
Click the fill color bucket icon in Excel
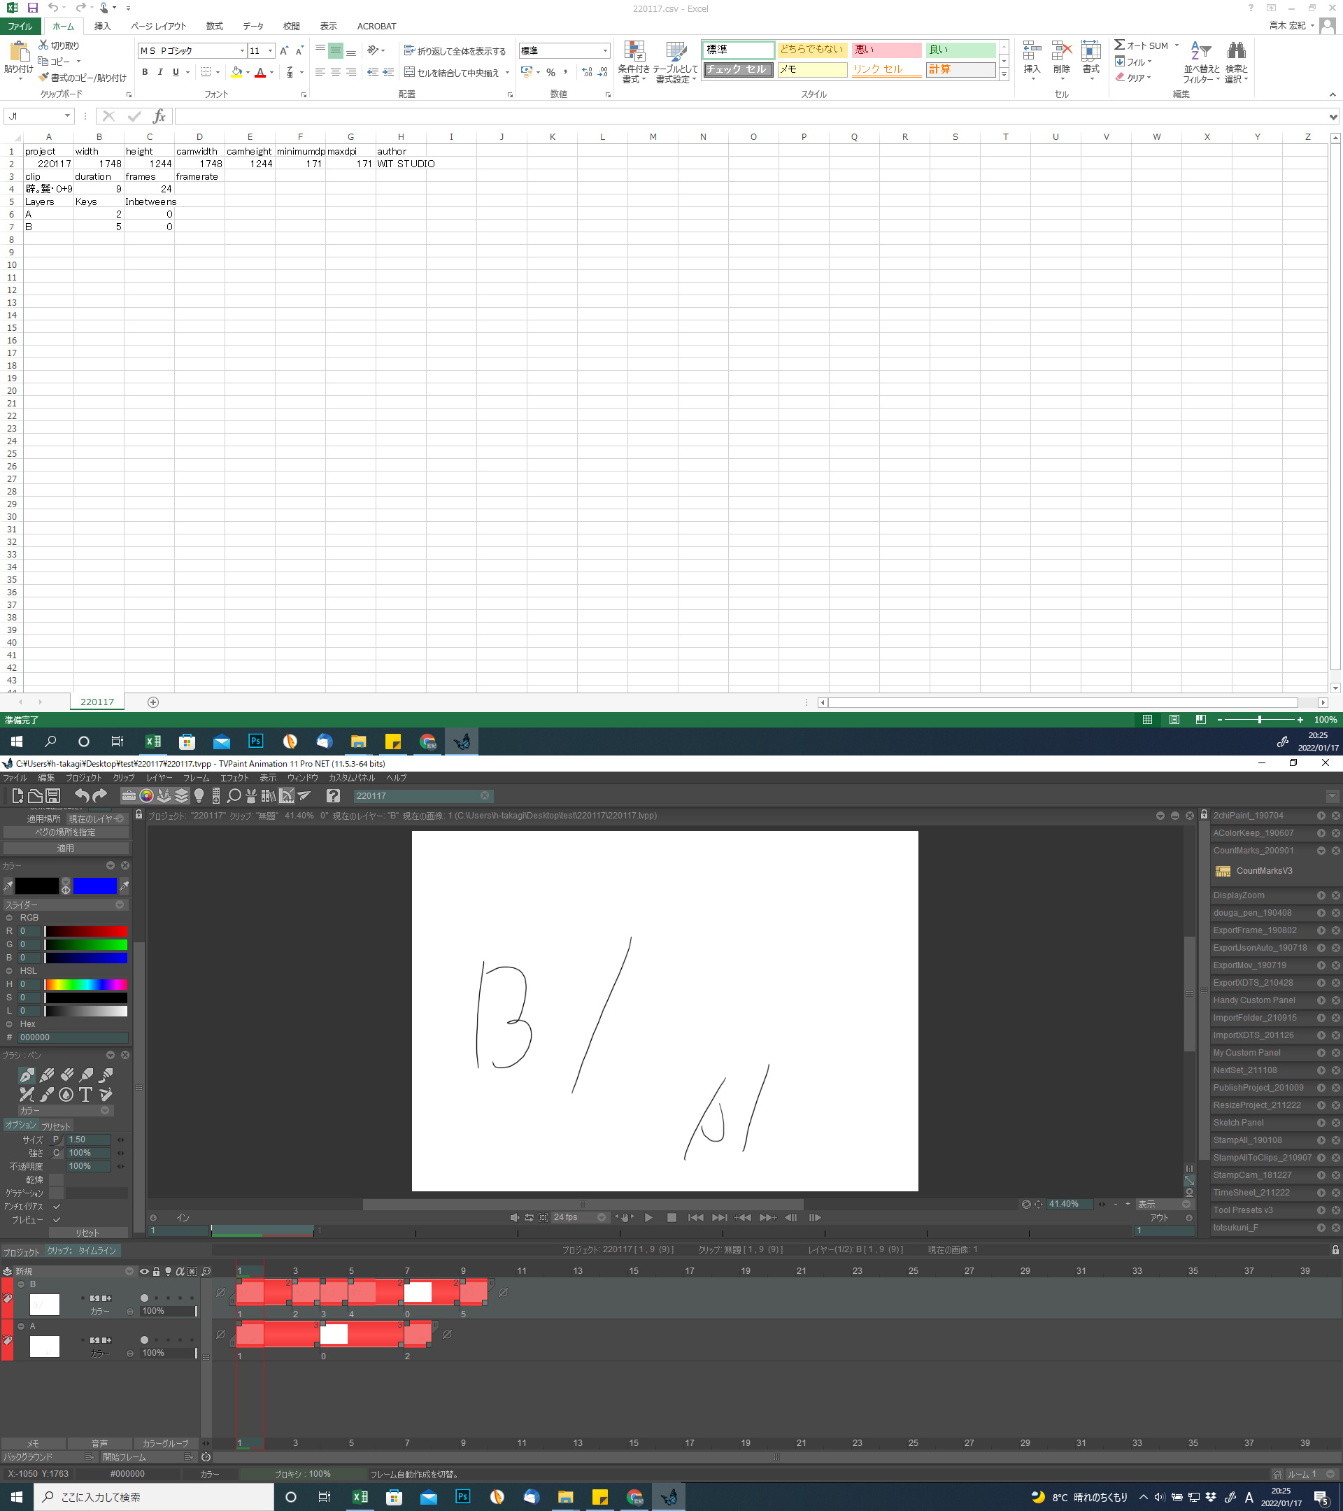(236, 73)
